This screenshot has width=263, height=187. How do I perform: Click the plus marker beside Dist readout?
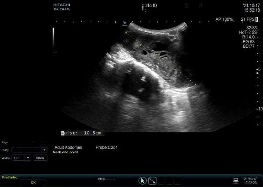click(x=62, y=133)
